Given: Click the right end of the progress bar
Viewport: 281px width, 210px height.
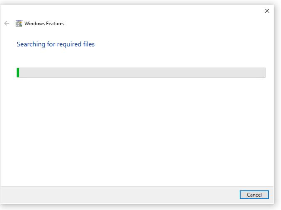Looking at the screenshot, I should coord(263,72).
